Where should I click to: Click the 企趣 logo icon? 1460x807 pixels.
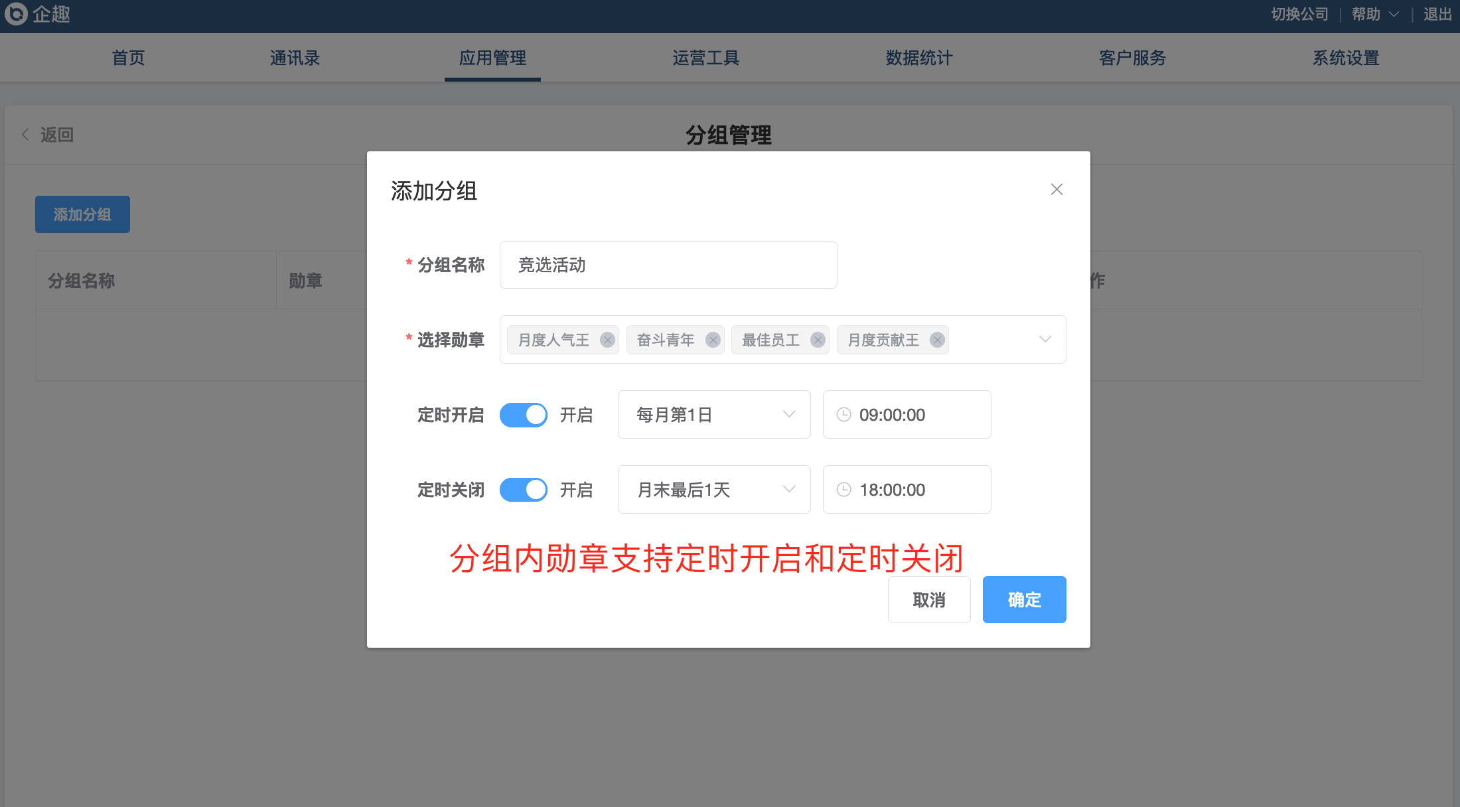(x=16, y=13)
